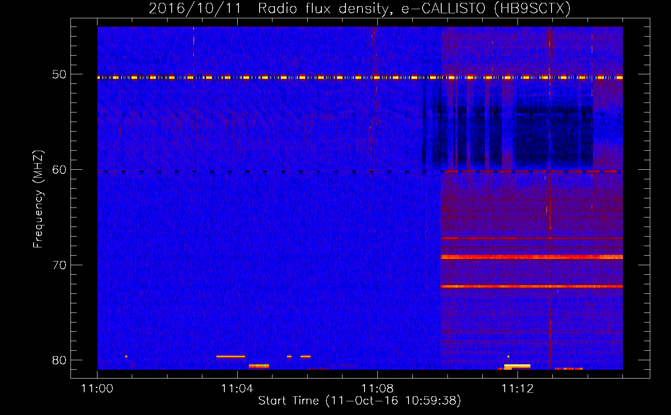671x415 pixels.
Task: Click the 11:12 time tick label
Action: pos(518,389)
